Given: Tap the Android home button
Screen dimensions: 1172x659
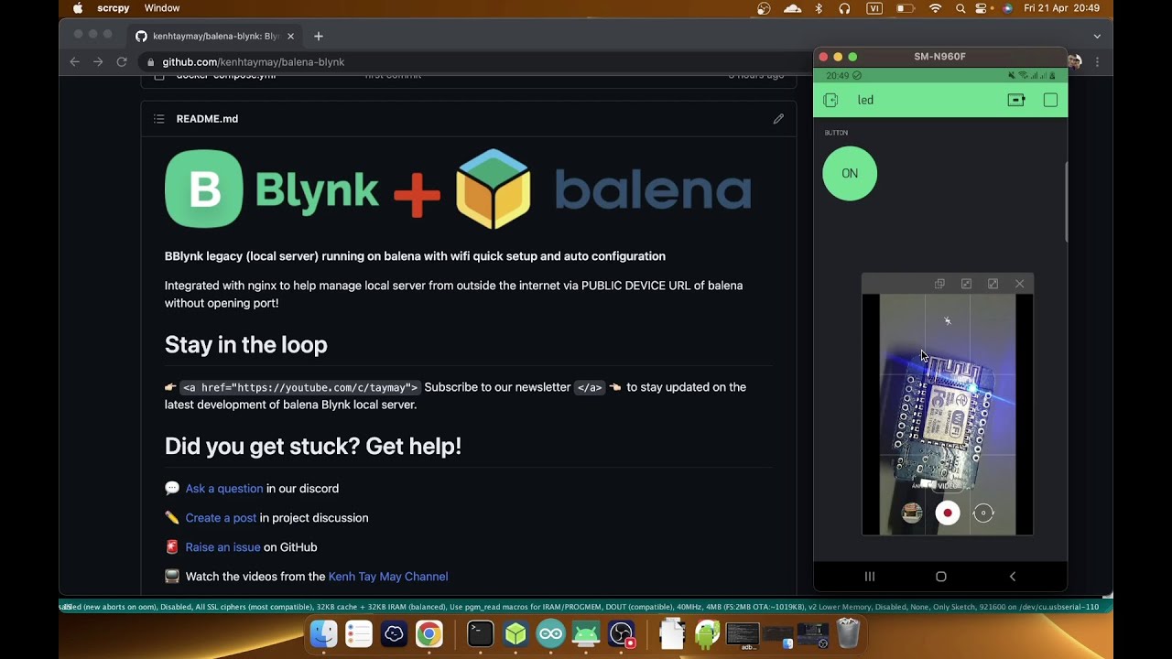Looking at the screenshot, I should [940, 577].
